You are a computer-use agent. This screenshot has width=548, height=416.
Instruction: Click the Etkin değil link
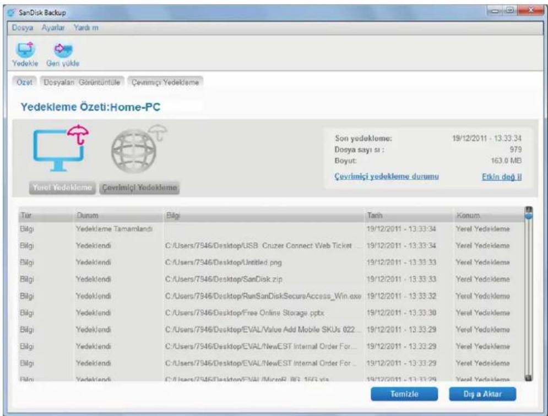(x=502, y=177)
